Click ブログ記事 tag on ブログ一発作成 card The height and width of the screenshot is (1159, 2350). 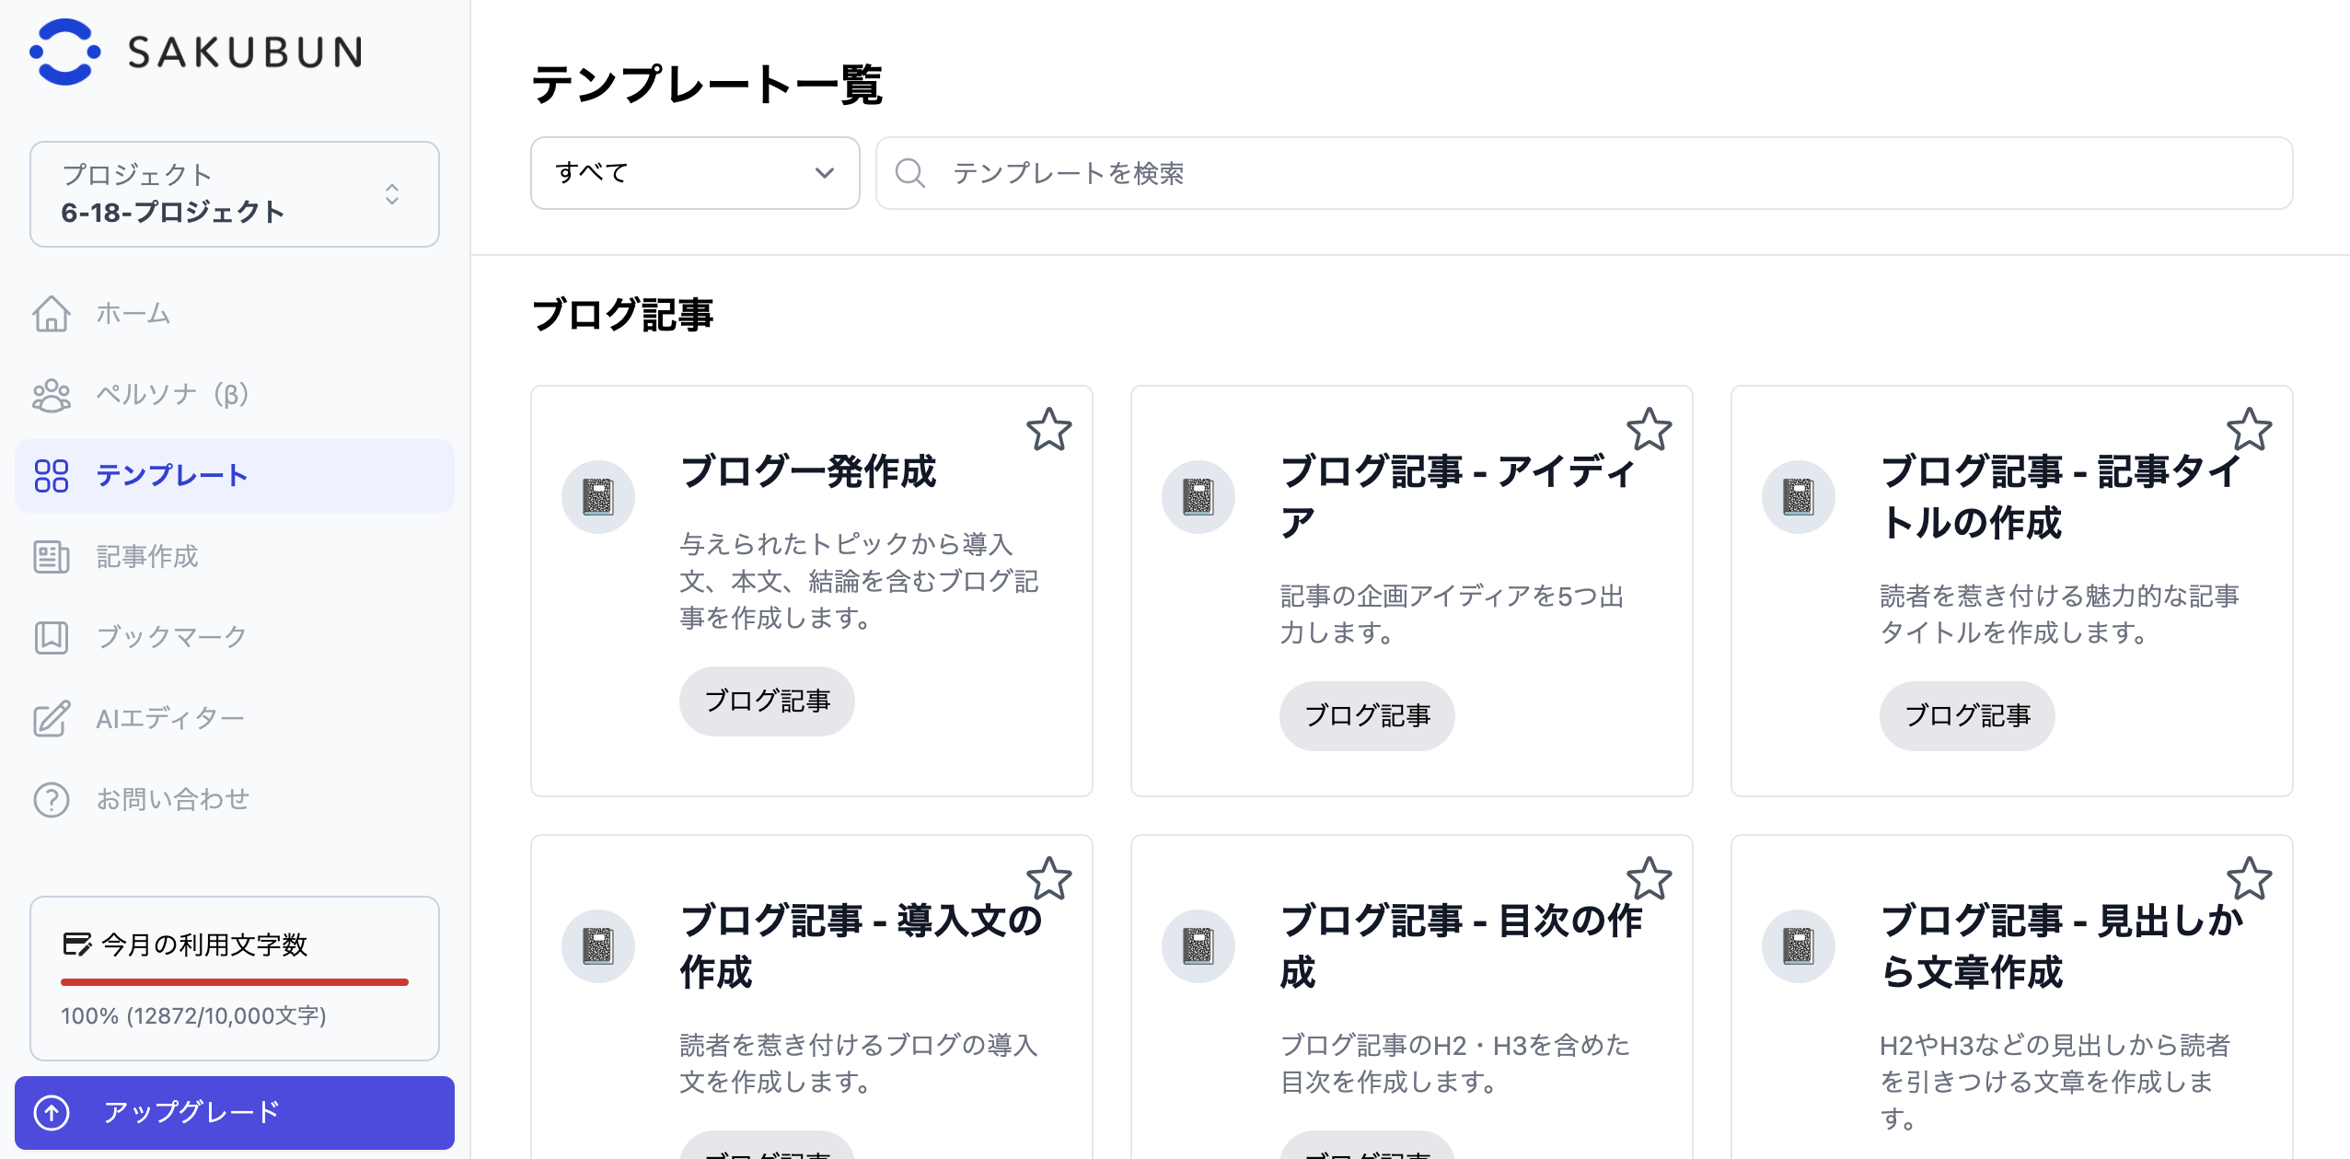coord(767,701)
